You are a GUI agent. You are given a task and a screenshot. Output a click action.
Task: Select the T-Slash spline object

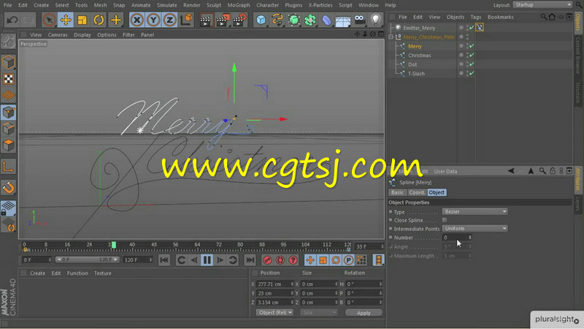pos(416,74)
